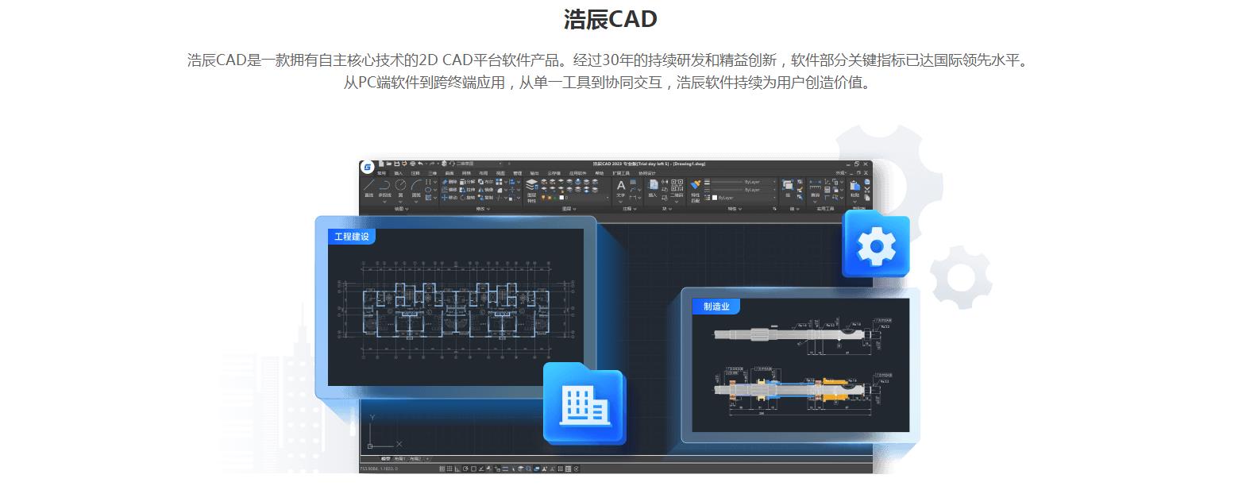The width and height of the screenshot is (1246, 490).
Task: Select the array tool in the modify panel
Action: click(499, 182)
